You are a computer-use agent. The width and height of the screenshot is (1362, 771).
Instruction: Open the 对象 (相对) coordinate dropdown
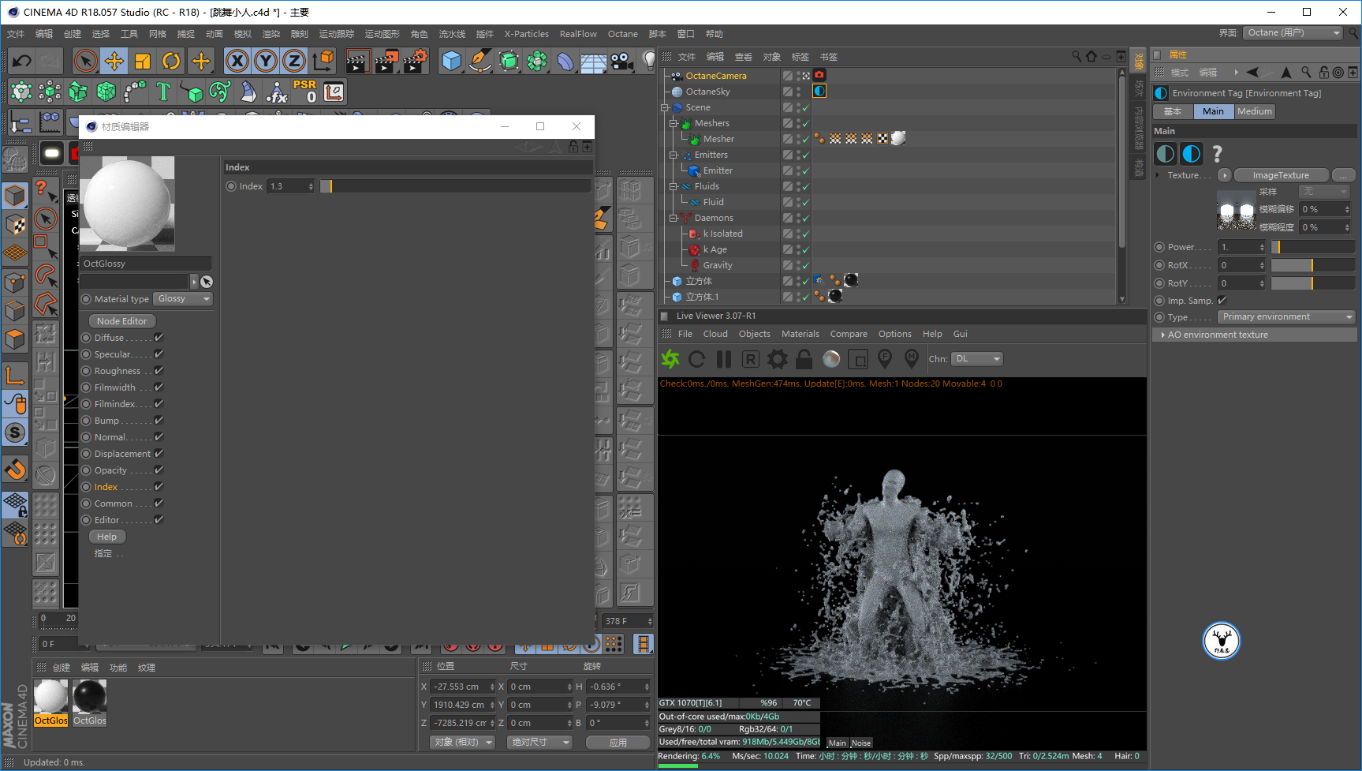462,742
